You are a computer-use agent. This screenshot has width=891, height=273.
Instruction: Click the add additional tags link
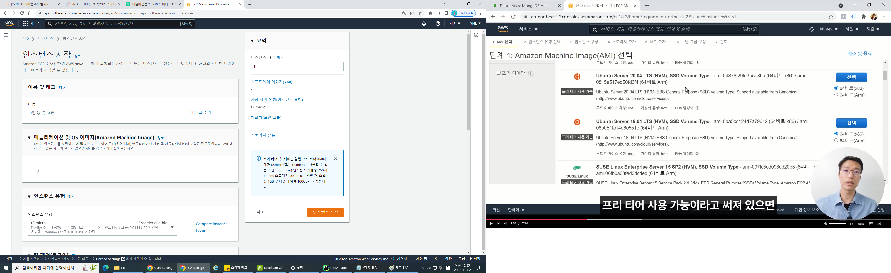pos(198,113)
